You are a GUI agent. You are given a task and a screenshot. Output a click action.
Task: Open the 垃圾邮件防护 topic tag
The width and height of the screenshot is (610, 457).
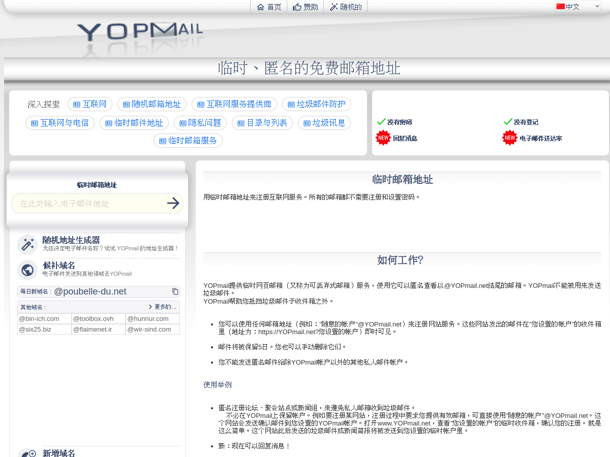point(317,104)
